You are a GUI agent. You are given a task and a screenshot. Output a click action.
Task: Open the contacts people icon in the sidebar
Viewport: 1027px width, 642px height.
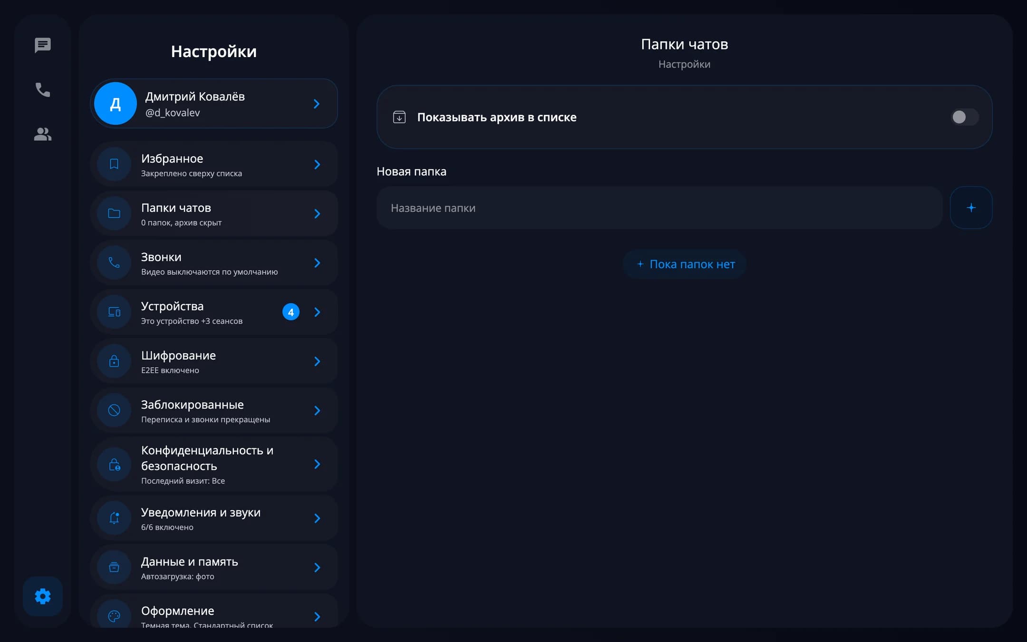[x=43, y=134]
